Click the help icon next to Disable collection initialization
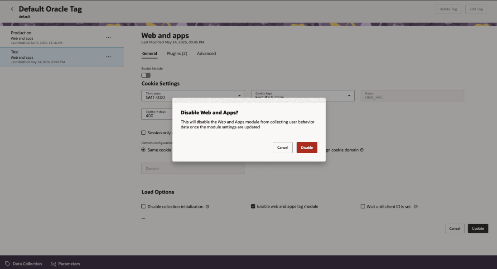 pyautogui.click(x=207, y=207)
